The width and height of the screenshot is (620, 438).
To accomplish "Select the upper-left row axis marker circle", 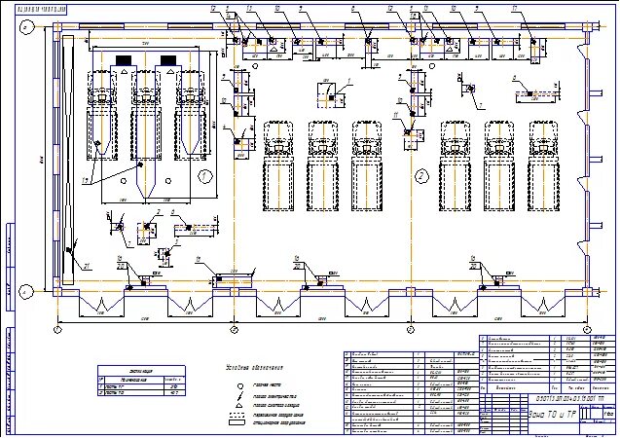I will click(27, 27).
